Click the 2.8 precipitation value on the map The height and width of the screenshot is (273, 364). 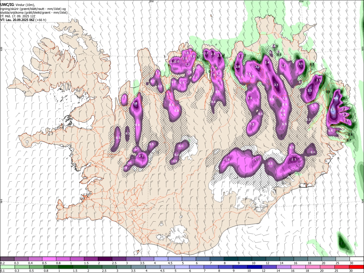coord(238,67)
